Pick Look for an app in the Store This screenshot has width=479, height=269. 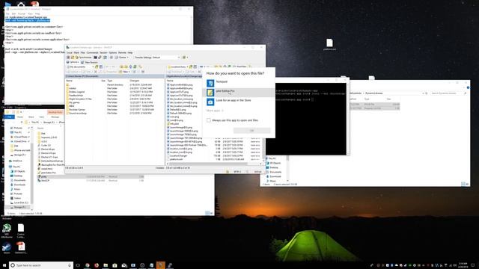coord(239,102)
